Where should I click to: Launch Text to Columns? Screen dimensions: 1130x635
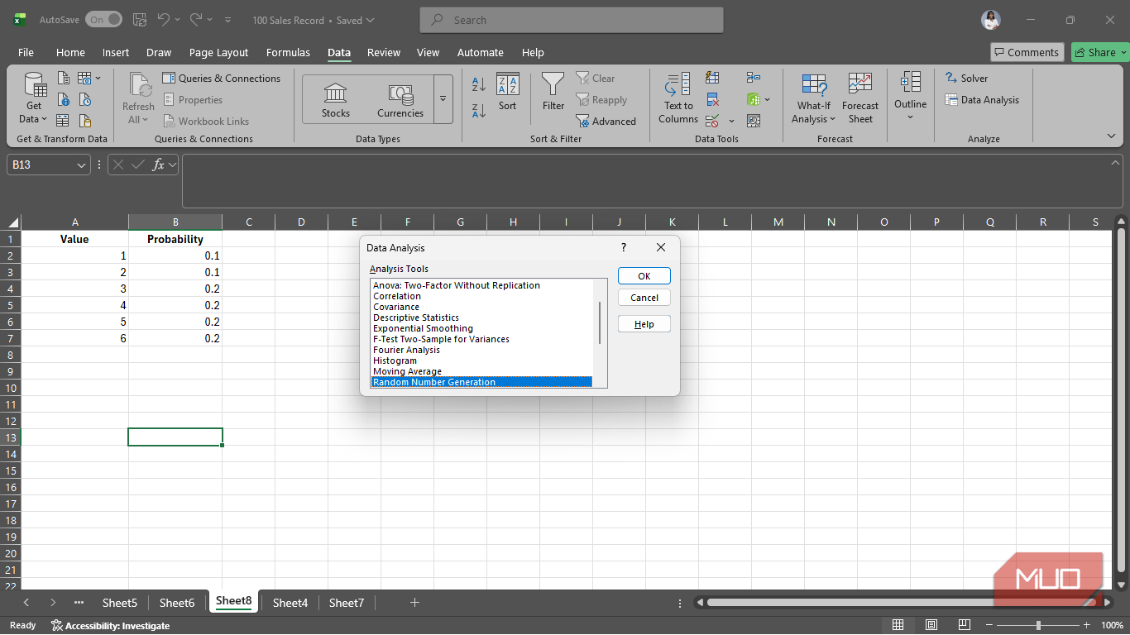point(678,98)
